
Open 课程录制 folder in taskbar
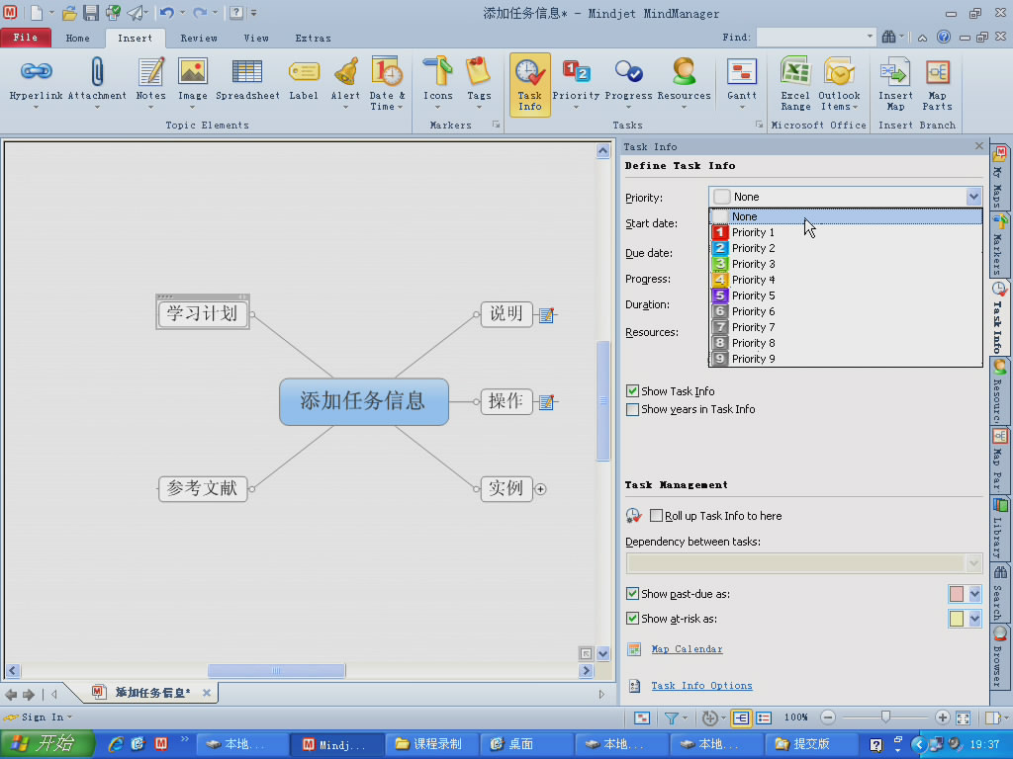[431, 744]
